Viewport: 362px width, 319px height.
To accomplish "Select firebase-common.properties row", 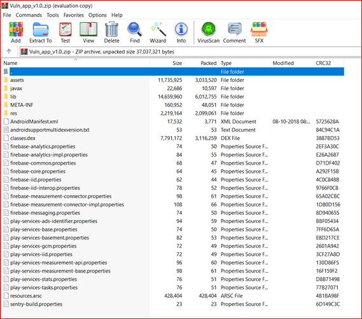I will point(173,163).
